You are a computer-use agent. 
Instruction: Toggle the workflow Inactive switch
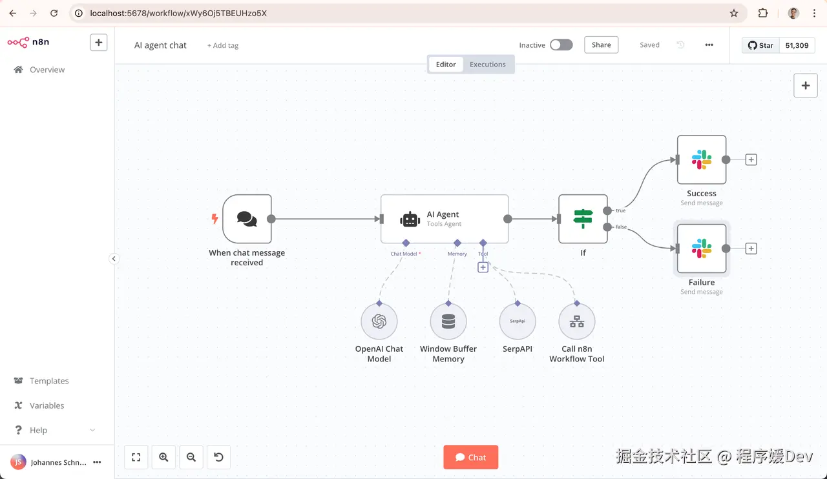pyautogui.click(x=561, y=45)
